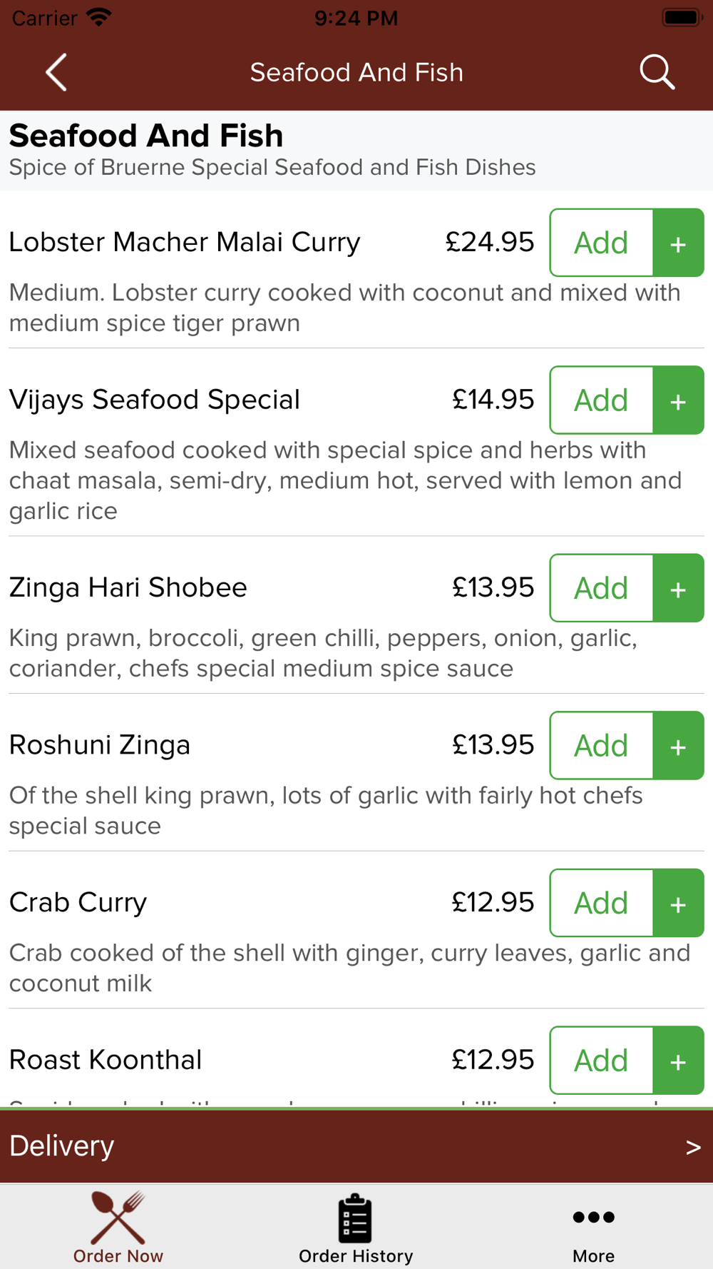Tap plus icon for Roast Koonthal
Screen dimensions: 713x1269
[x=678, y=1061]
